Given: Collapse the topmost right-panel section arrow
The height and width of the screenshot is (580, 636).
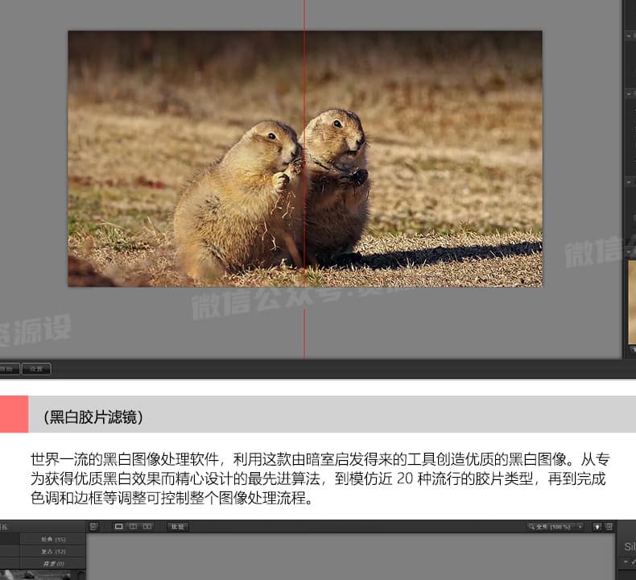Looking at the screenshot, I should click(x=629, y=36).
